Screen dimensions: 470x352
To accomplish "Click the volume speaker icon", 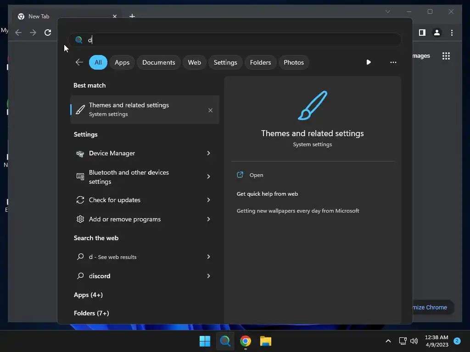I will tap(414, 341).
